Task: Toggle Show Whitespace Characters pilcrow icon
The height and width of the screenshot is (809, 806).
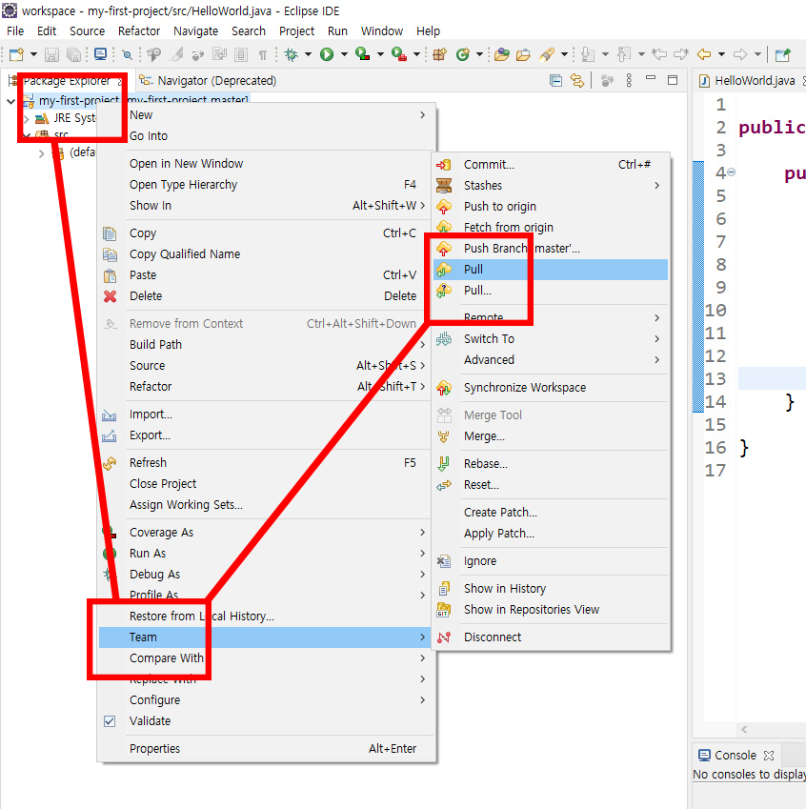Action: coord(263,54)
